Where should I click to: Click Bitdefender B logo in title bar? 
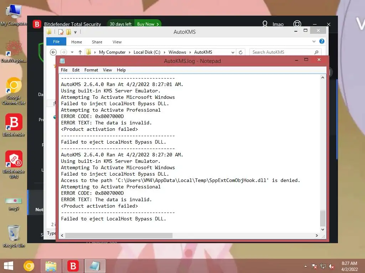pyautogui.click(x=37, y=24)
